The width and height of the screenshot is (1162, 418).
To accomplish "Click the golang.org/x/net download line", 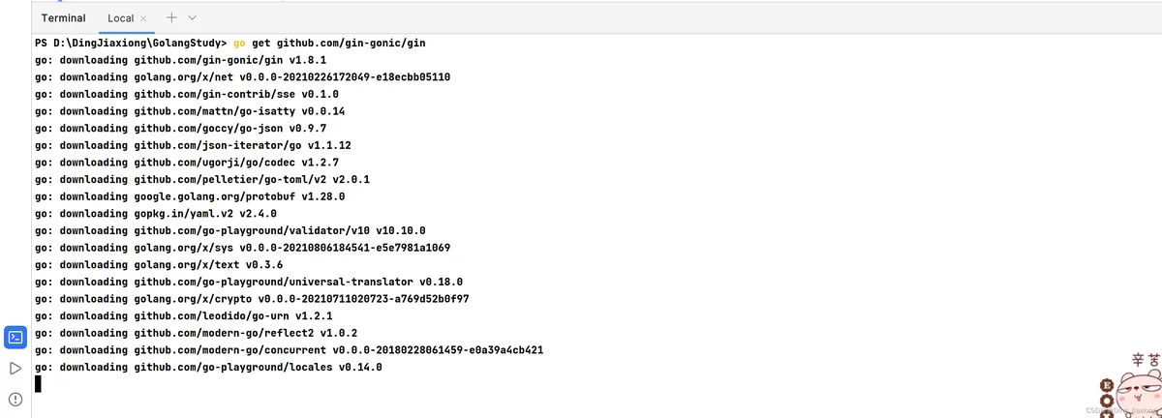I will click(242, 77).
